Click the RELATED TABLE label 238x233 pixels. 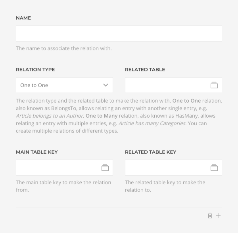point(145,70)
